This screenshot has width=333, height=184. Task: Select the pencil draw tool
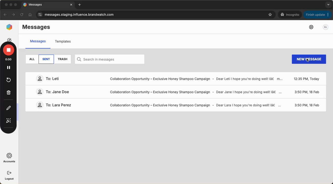point(8,108)
